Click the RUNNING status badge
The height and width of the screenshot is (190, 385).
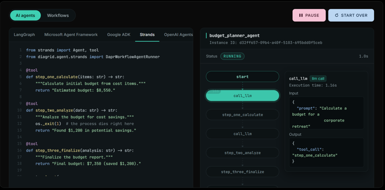tap(232, 56)
